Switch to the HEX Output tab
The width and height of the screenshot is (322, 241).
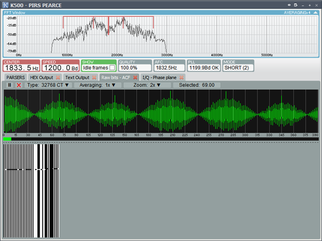click(41, 77)
